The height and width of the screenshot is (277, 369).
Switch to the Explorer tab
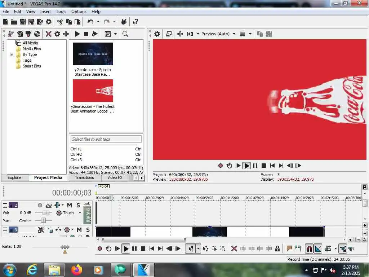pyautogui.click(x=15, y=177)
